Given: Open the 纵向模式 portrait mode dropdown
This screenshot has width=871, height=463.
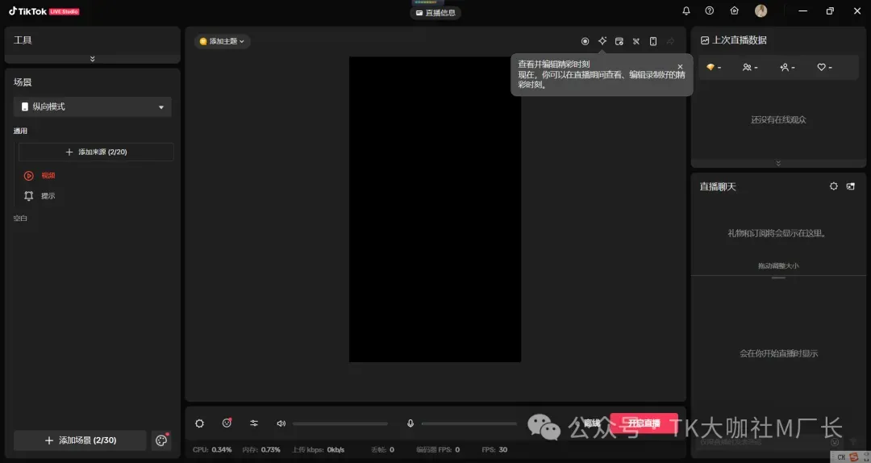Looking at the screenshot, I should (x=92, y=106).
